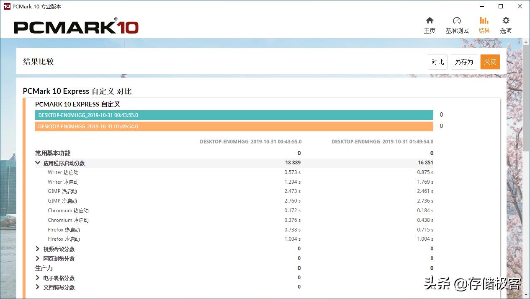Click the Chromium 冷启动 row label
The height and width of the screenshot is (299, 530).
point(68,220)
